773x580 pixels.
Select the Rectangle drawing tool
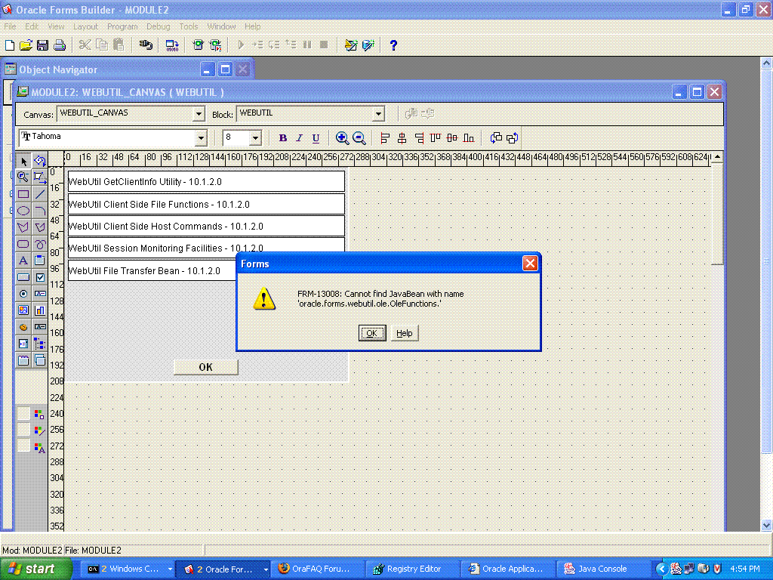(23, 194)
